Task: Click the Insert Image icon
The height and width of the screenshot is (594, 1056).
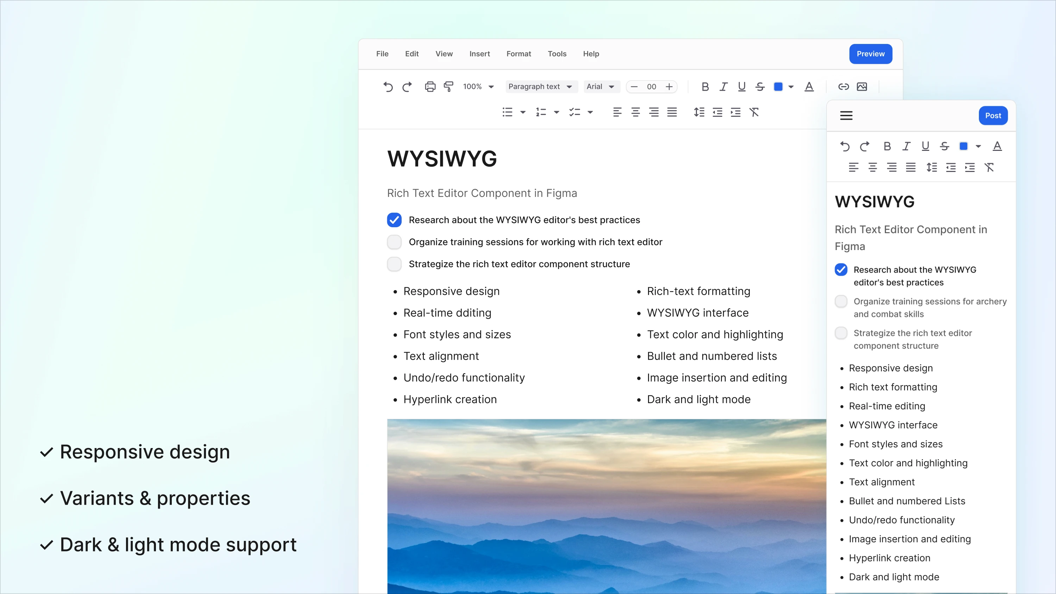Action: coord(862,86)
